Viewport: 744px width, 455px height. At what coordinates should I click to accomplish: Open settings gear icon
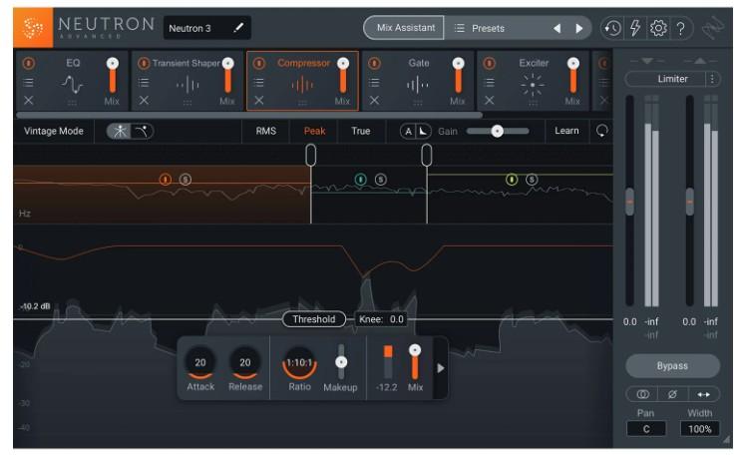click(658, 28)
